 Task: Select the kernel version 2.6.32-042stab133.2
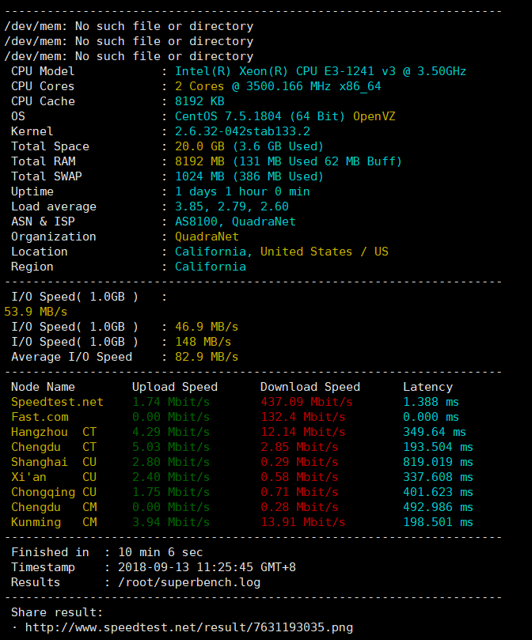pos(242,131)
